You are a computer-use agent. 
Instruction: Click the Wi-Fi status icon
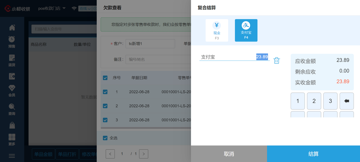click(x=74, y=8)
